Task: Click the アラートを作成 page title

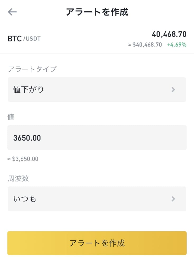Action: click(97, 12)
